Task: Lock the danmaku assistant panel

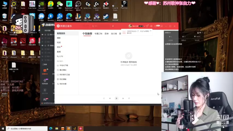Action: point(198,33)
